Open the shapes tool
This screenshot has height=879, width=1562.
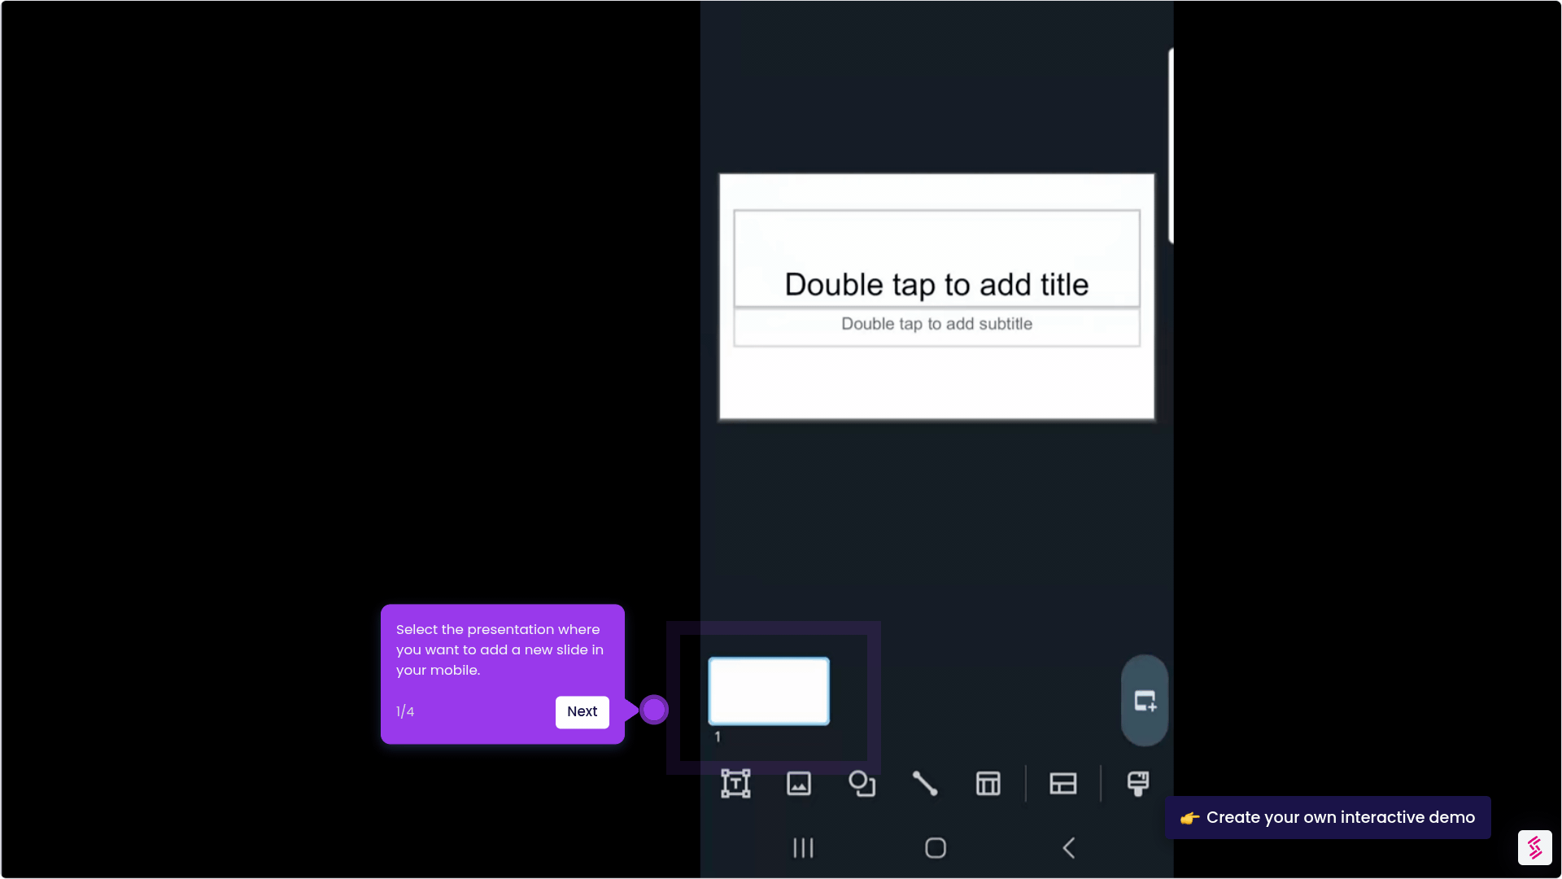(x=862, y=784)
